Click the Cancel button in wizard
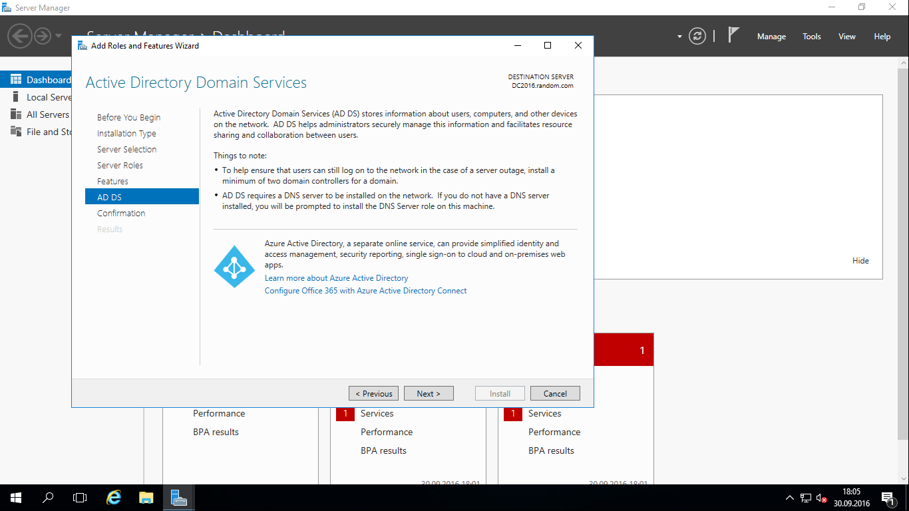 (555, 393)
